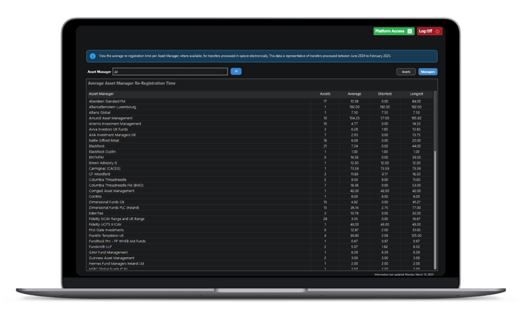Select the Amundi Asset Management row
Viewport: 521px width, 313px height.
(x=260, y=118)
